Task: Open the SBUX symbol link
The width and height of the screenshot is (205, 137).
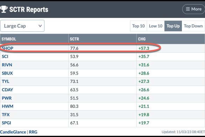Action: pyautogui.click(x=7, y=73)
